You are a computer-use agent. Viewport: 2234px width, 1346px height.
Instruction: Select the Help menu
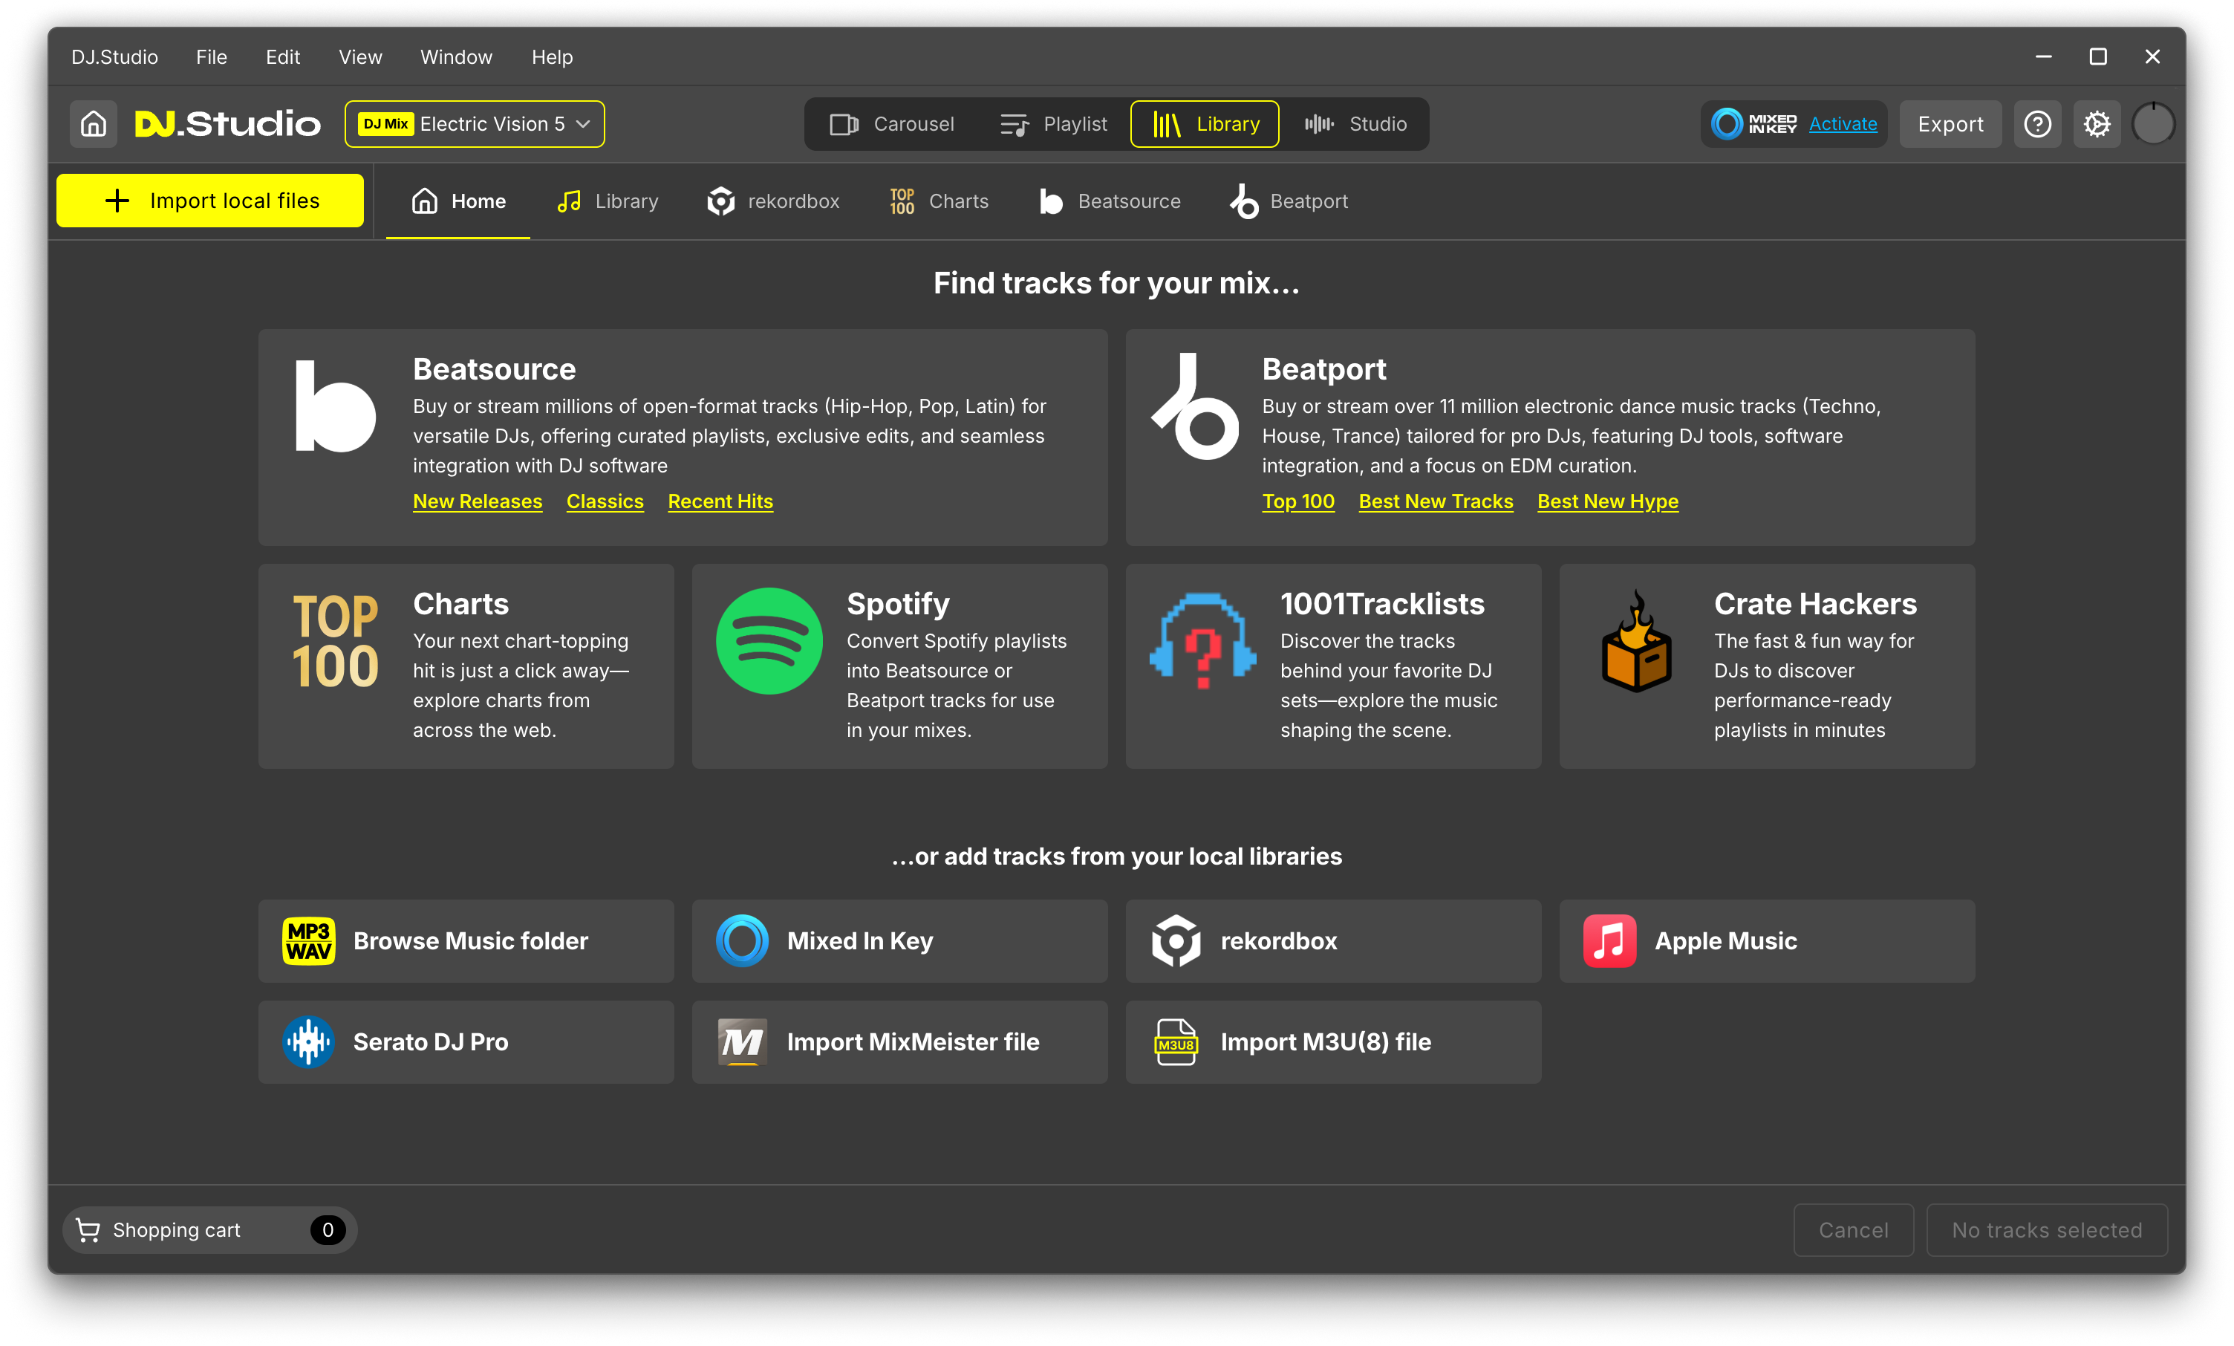tap(552, 56)
